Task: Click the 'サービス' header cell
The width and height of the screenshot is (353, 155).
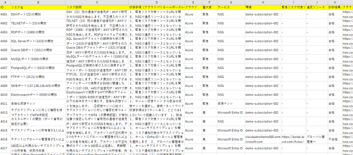Action: tap(231, 7)
